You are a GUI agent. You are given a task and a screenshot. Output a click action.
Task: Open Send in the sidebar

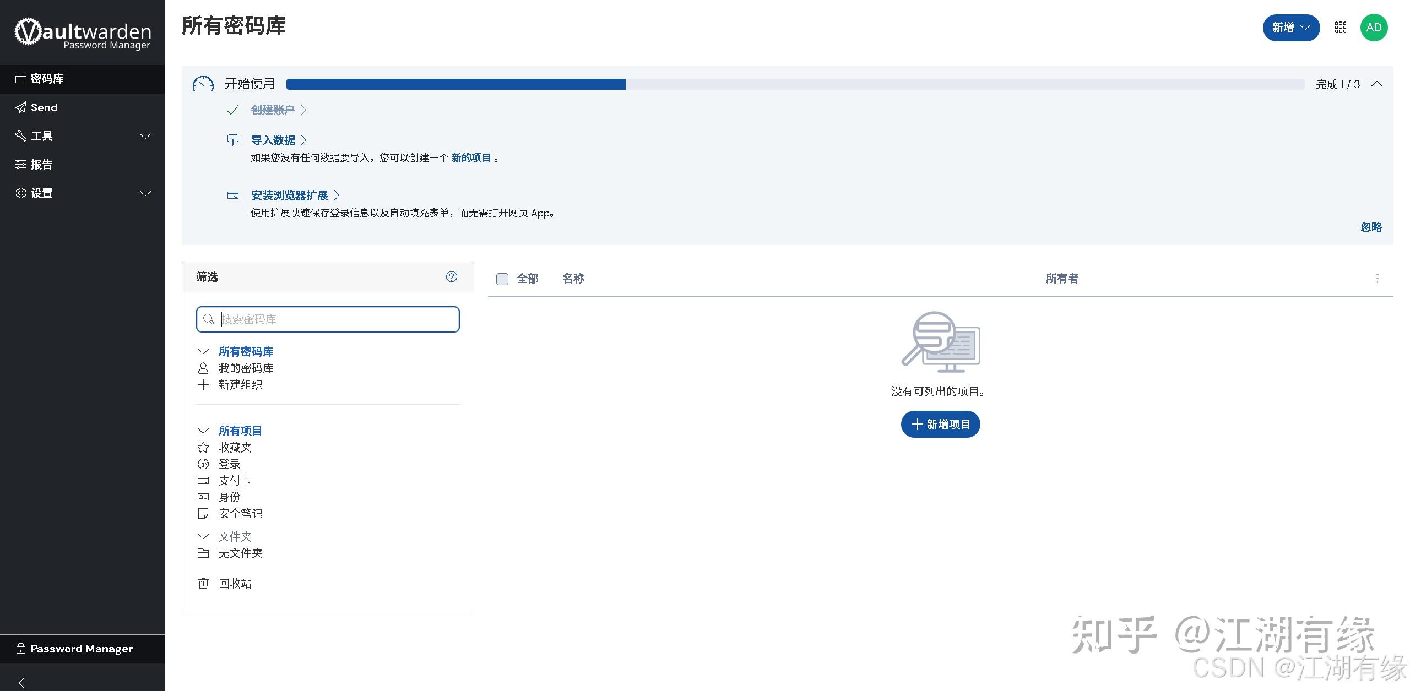tap(44, 107)
